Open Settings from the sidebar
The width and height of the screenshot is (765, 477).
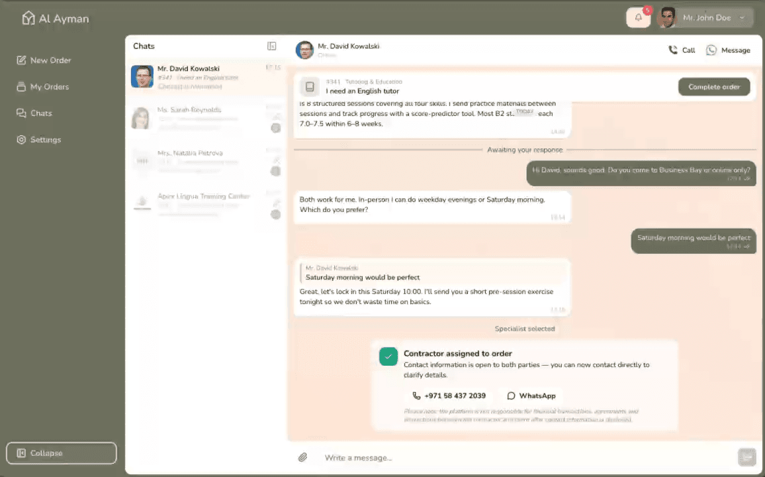[39, 140]
